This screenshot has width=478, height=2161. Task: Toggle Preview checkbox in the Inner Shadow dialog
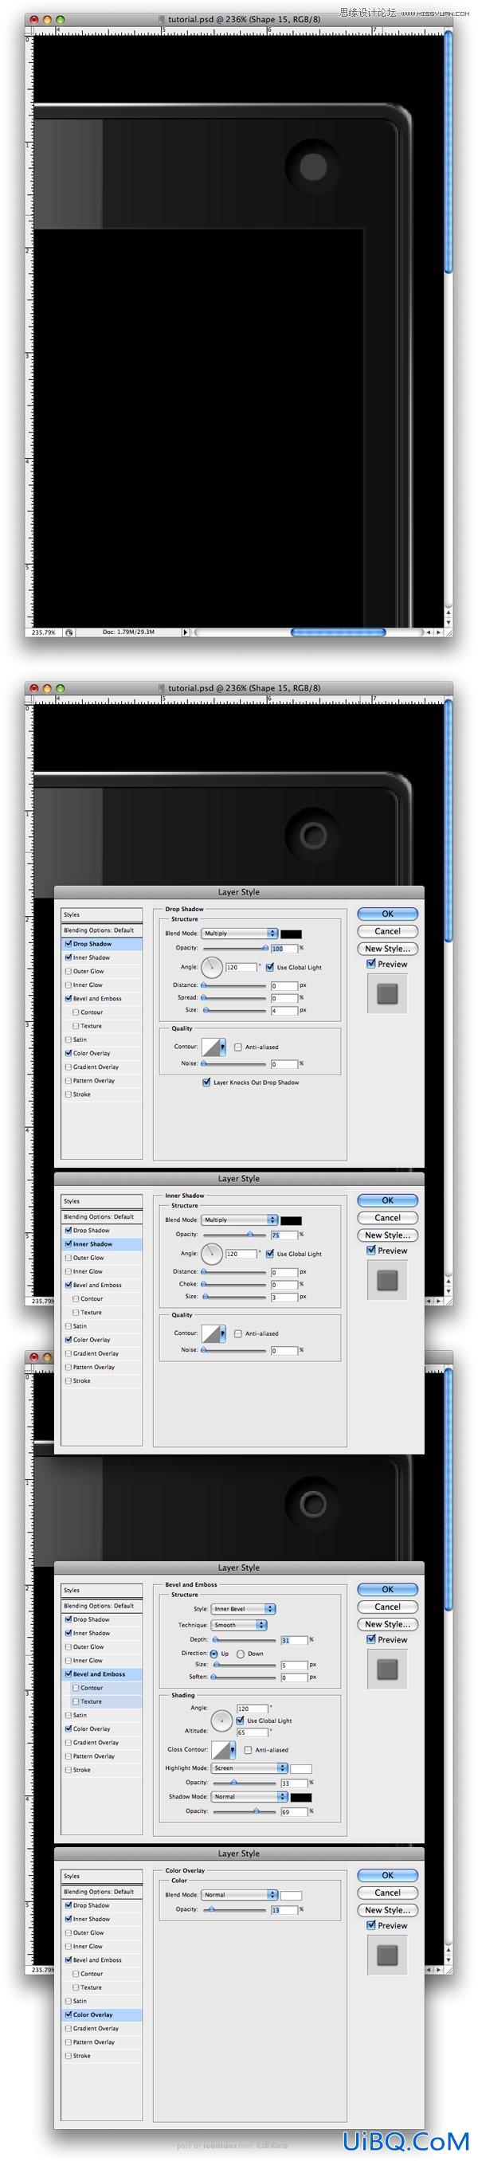pos(370,1250)
